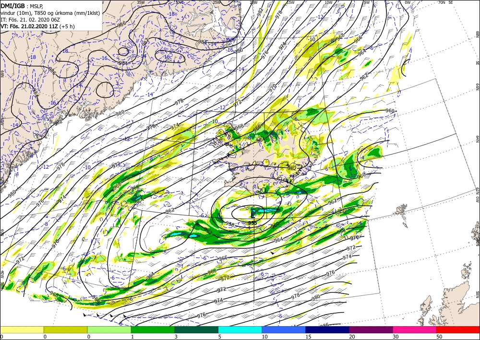The width and height of the screenshot is (480, 340).
Task: Click the legend value "5"
Action: coord(219,337)
